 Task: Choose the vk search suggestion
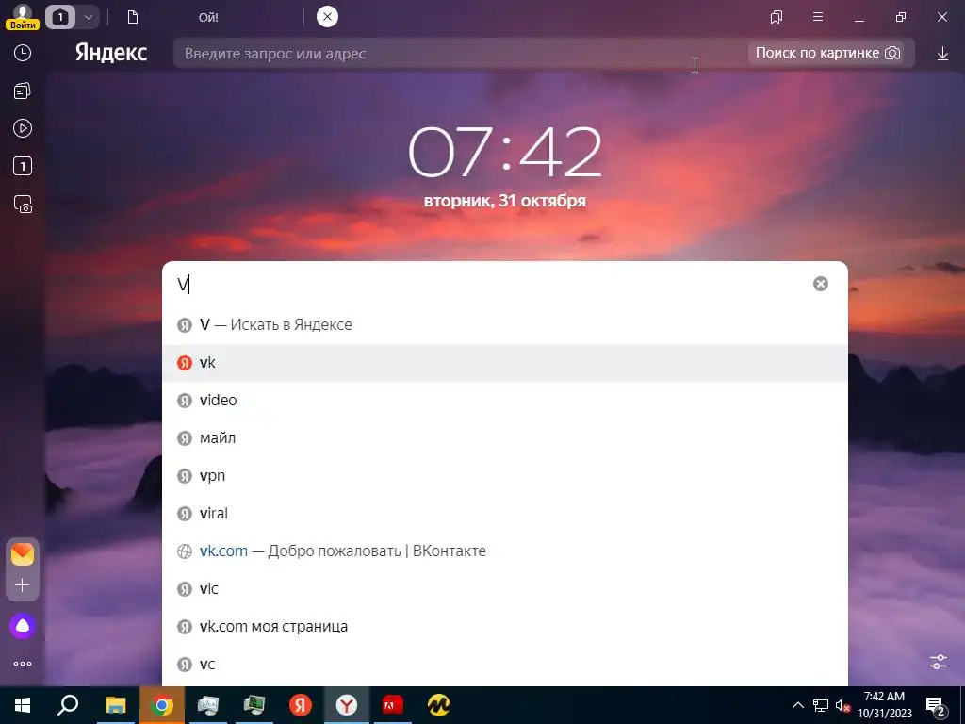coord(505,363)
